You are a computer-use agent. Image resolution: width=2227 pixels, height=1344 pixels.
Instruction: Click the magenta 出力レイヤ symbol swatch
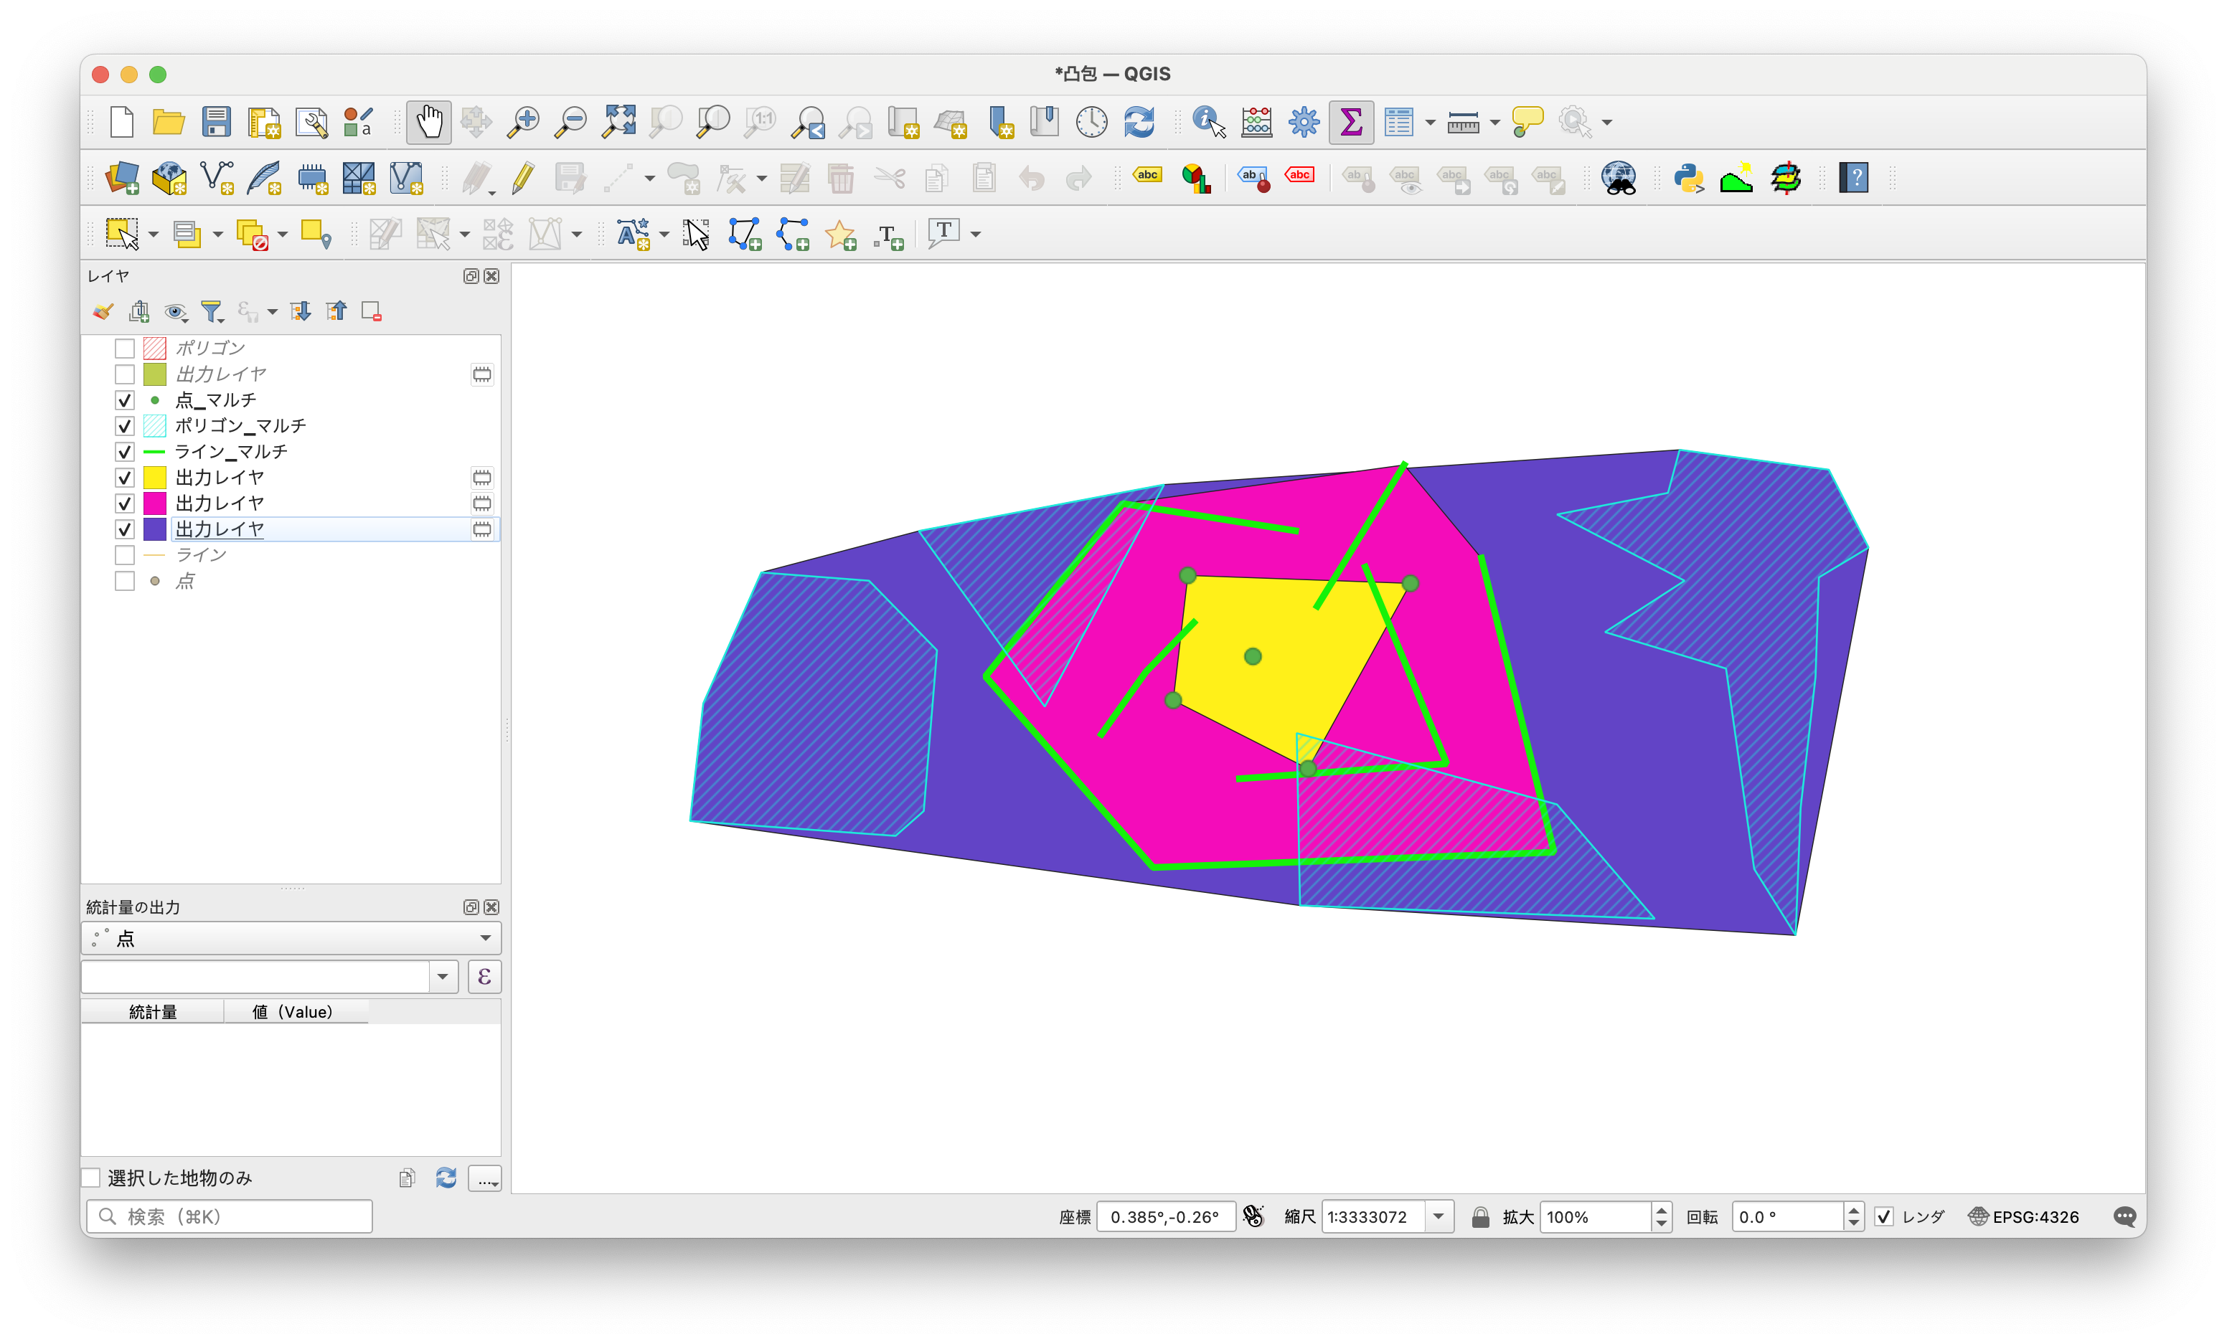pyautogui.click(x=154, y=503)
